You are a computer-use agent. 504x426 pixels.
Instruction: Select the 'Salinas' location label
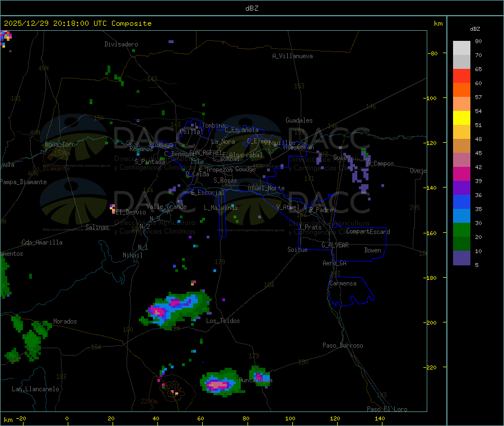(x=97, y=227)
